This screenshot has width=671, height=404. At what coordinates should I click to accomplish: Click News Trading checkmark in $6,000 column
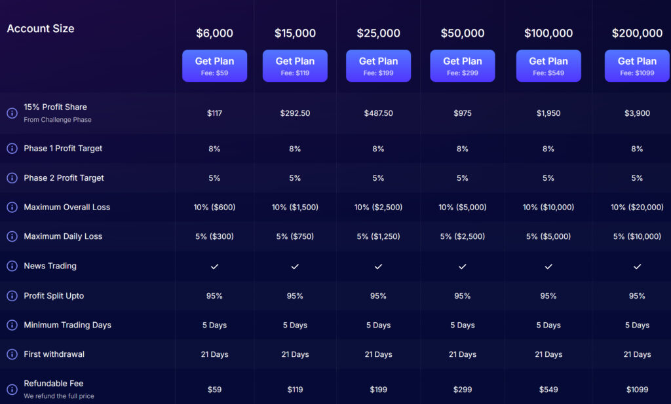[214, 266]
